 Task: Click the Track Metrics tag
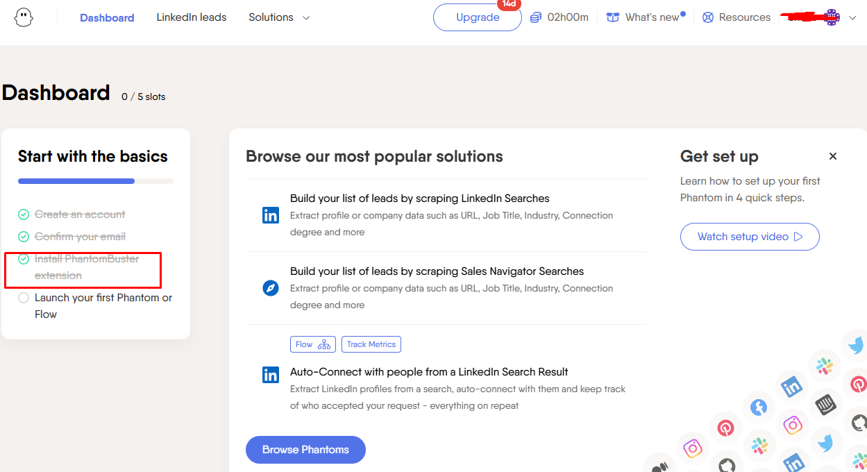(371, 344)
